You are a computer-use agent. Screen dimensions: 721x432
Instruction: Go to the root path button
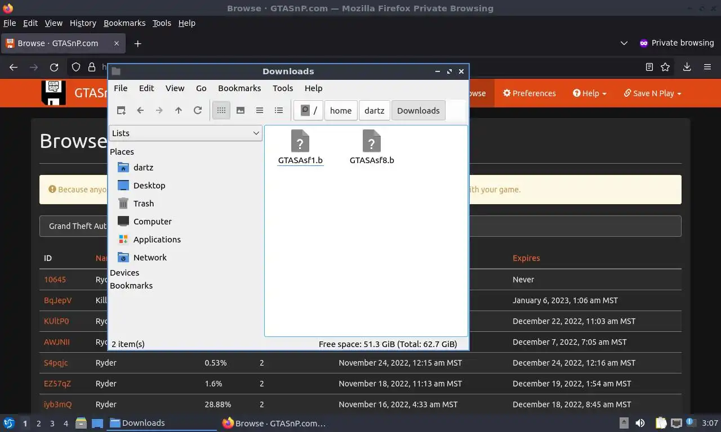coord(309,111)
